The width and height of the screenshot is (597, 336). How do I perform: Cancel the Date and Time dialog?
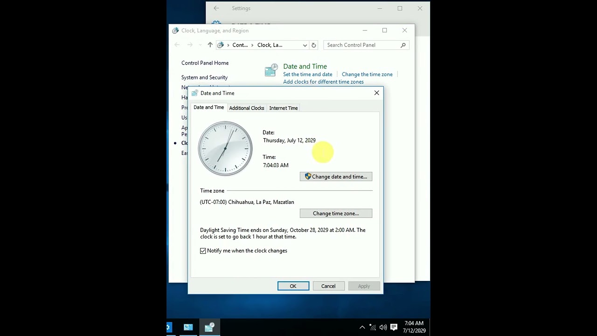point(328,286)
